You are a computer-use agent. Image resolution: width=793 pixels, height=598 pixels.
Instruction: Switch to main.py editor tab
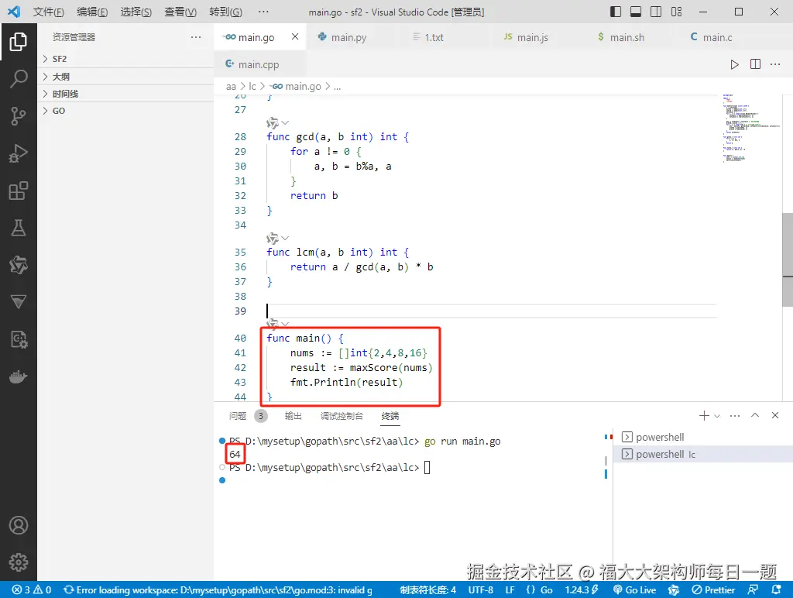tap(349, 37)
